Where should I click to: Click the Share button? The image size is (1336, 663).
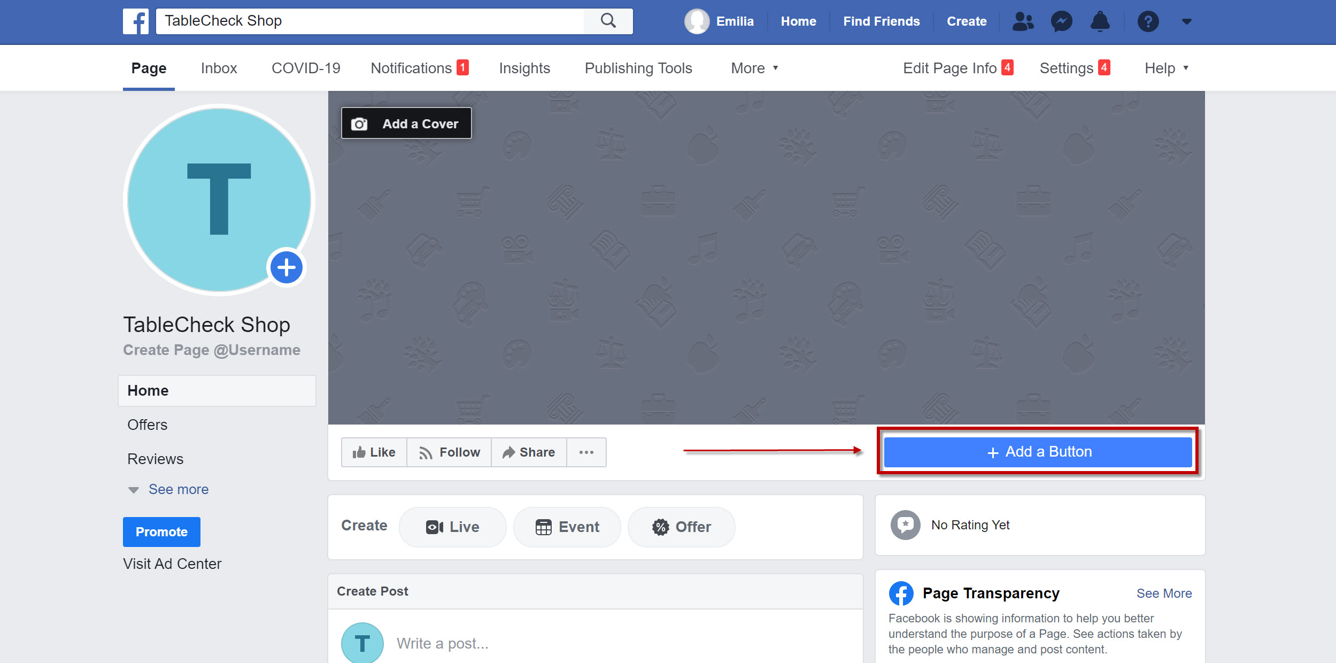click(529, 452)
